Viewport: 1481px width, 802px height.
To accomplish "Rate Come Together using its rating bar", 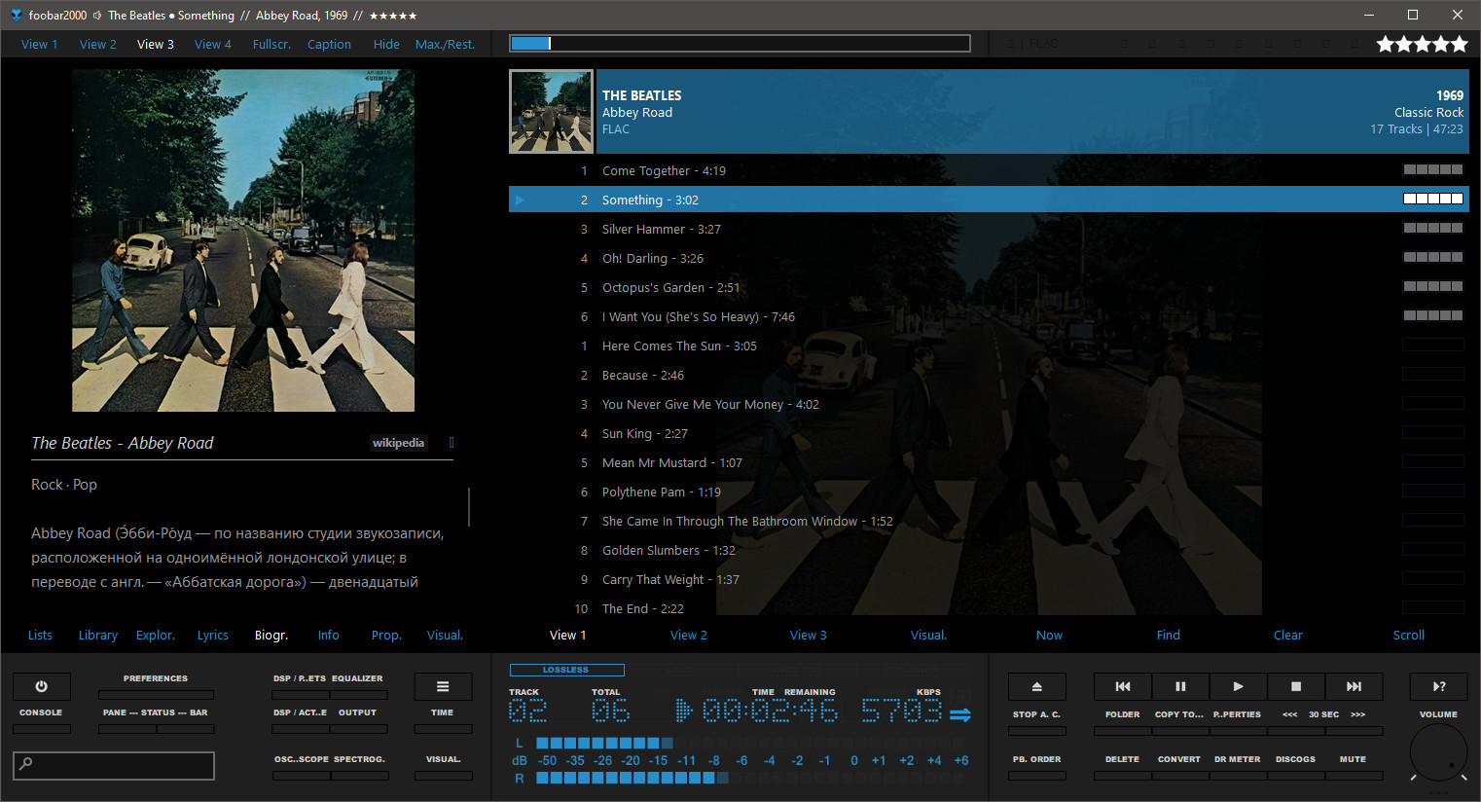I will click(x=1432, y=169).
